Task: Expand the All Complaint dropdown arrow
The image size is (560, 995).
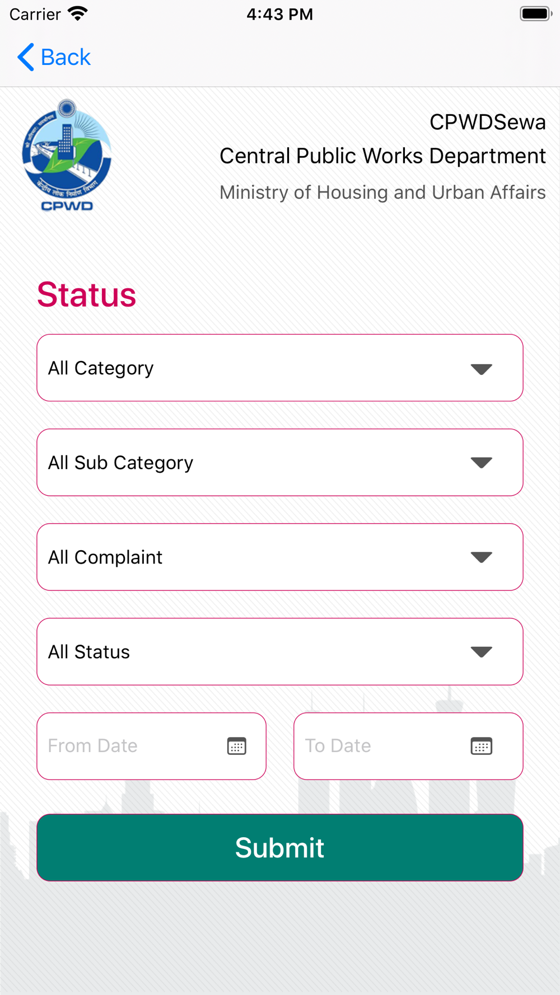Action: tap(482, 557)
